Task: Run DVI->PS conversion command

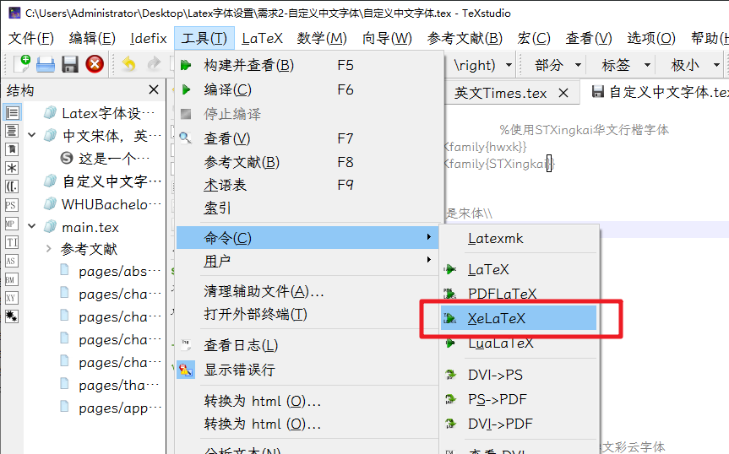Action: [x=519, y=375]
